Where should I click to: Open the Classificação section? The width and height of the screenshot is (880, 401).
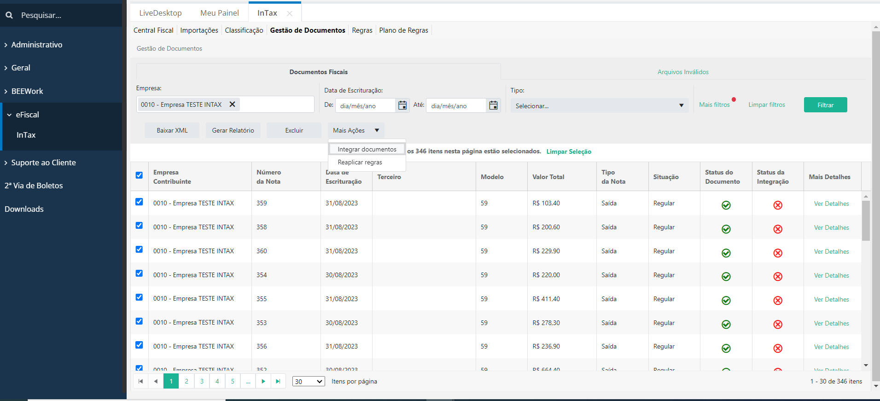tap(244, 30)
